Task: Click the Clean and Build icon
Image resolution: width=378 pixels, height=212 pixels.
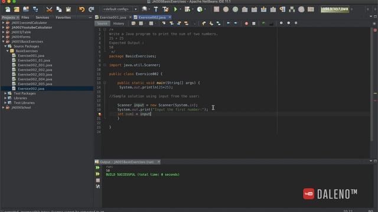Action: click(165, 9)
